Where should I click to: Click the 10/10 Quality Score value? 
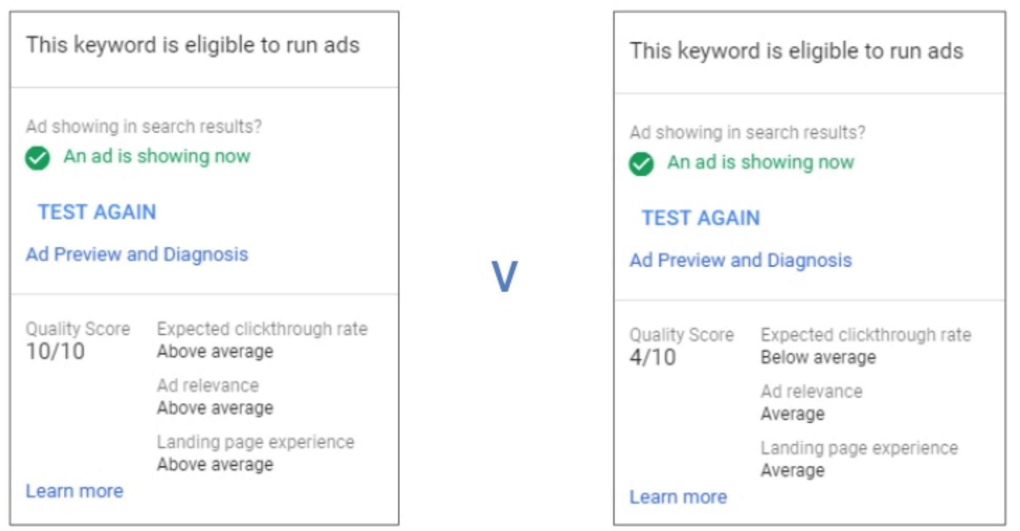click(55, 351)
